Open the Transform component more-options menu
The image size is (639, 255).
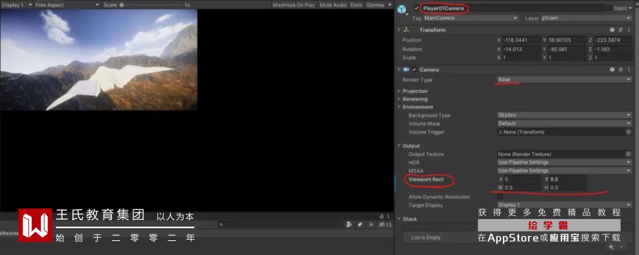pos(629,30)
